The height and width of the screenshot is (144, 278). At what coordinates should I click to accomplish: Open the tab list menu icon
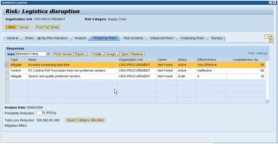(x=271, y=41)
